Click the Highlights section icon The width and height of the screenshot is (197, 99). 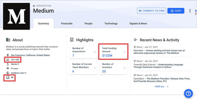coord(72,40)
